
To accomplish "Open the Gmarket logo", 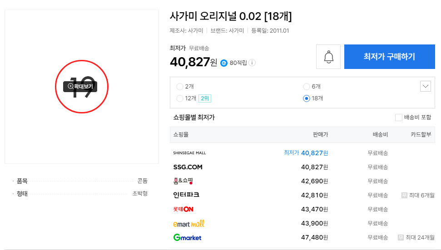I will point(187,238).
